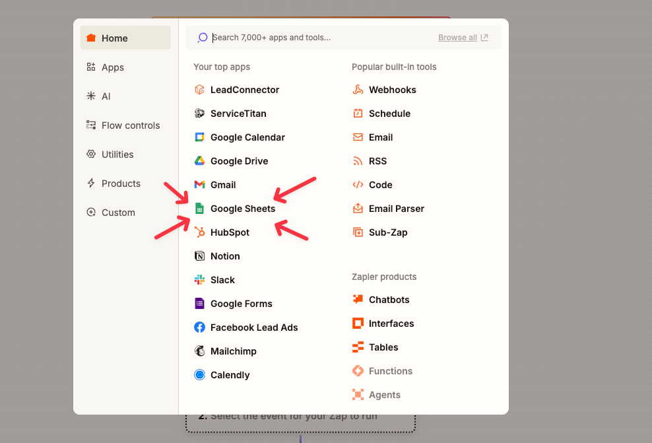Select the Facebook Lead Ads label

[x=254, y=327]
